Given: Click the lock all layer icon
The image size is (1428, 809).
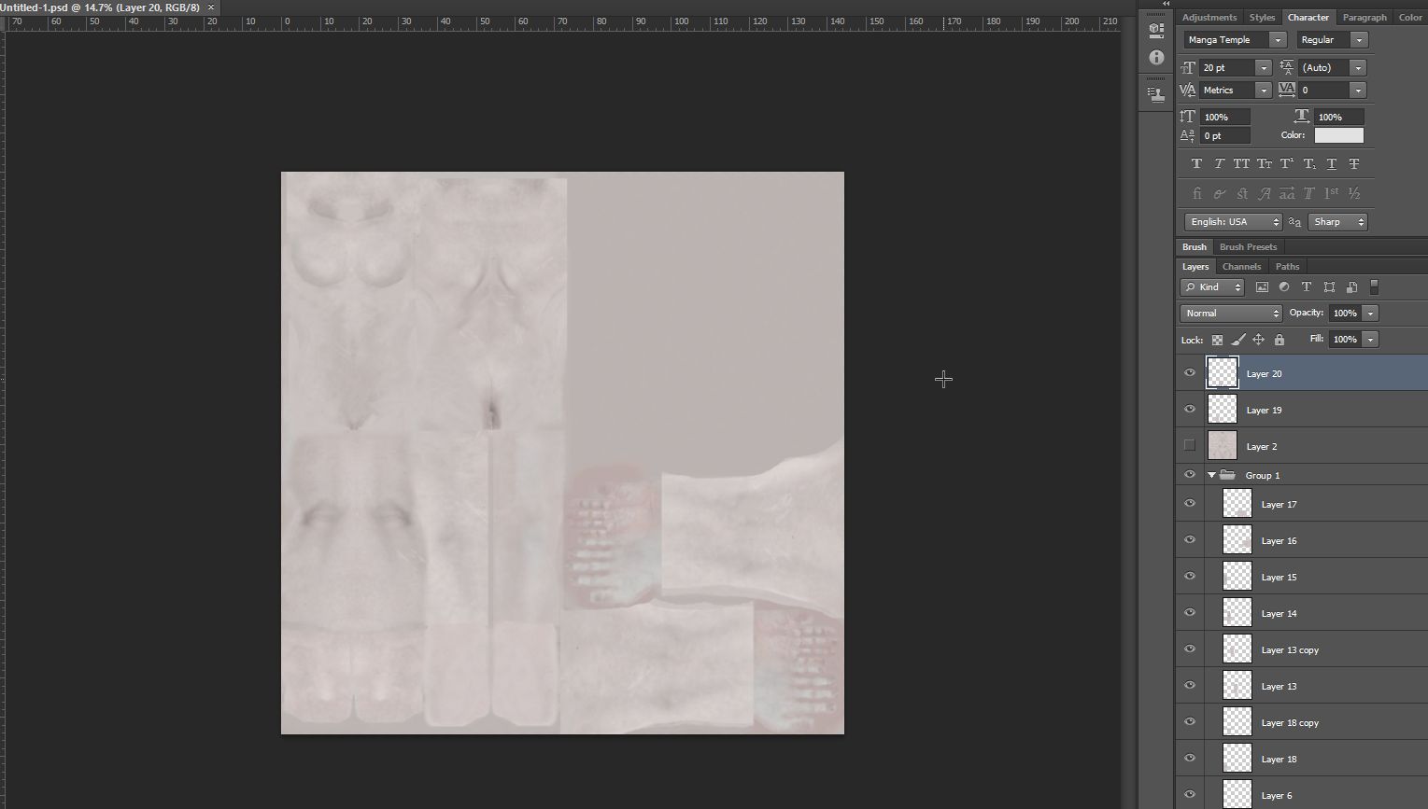Looking at the screenshot, I should coord(1280,340).
